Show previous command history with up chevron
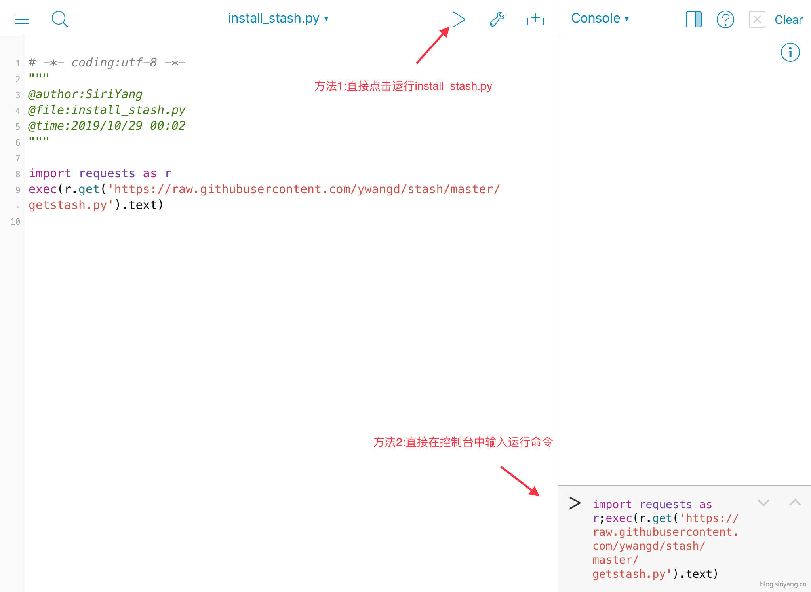The image size is (811, 592). (795, 503)
